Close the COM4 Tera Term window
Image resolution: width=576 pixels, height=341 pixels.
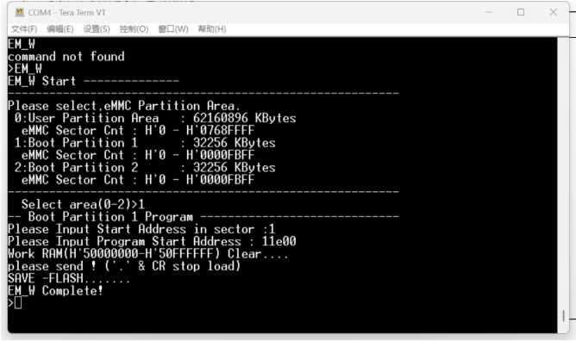[x=554, y=12]
